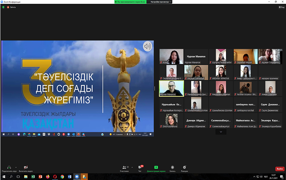Open Настройки просмотра dropdown at top

point(160,2)
